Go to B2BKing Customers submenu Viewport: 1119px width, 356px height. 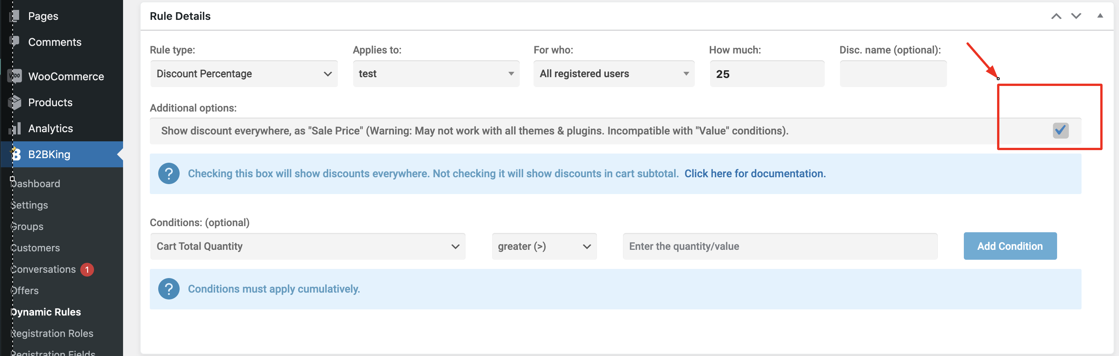pyautogui.click(x=36, y=248)
